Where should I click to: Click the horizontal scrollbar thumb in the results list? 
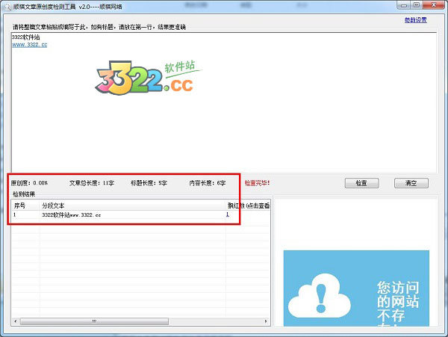[x=94, y=321]
